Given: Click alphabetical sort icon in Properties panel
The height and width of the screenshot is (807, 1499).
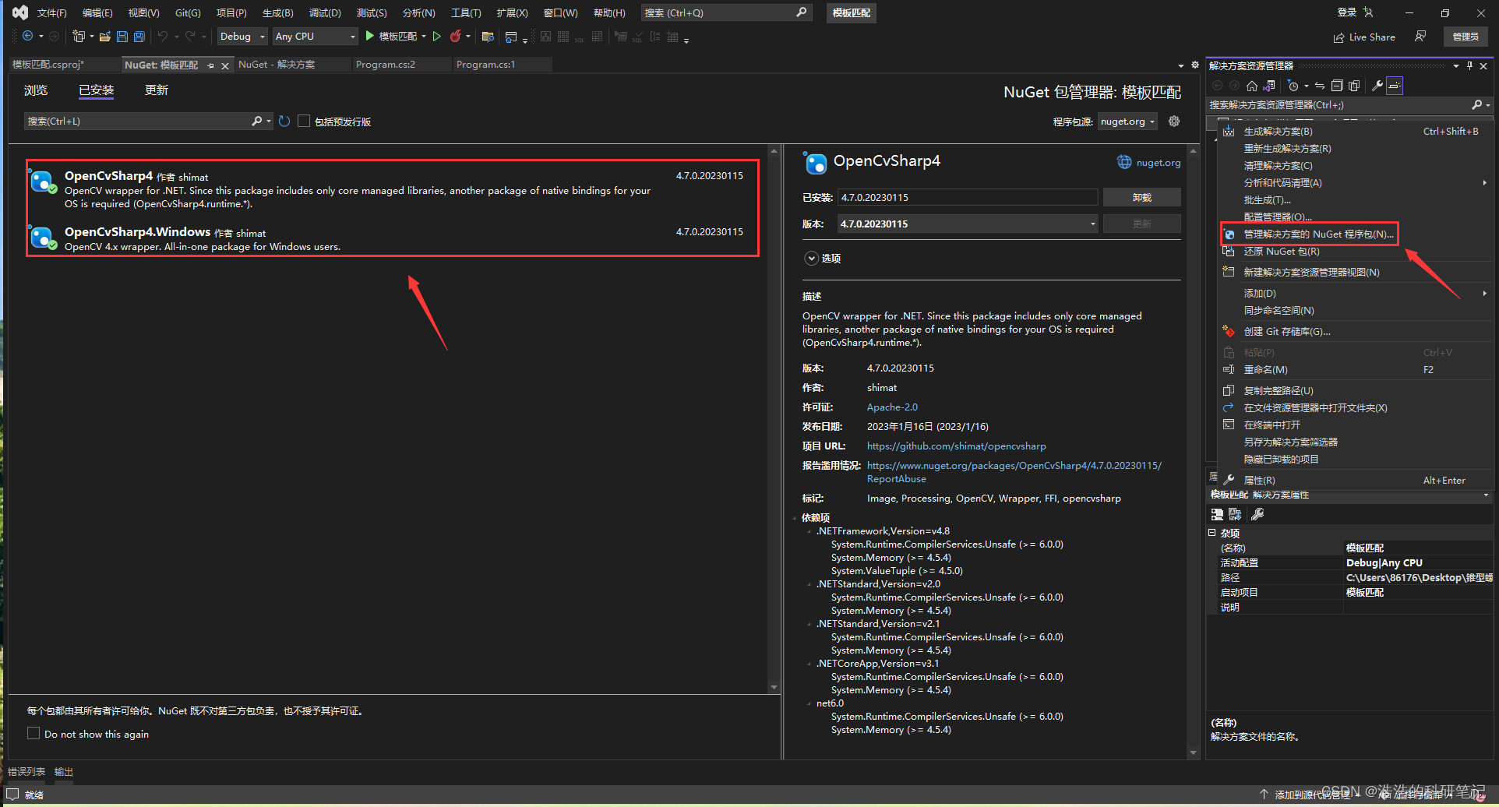Looking at the screenshot, I should click(1235, 514).
